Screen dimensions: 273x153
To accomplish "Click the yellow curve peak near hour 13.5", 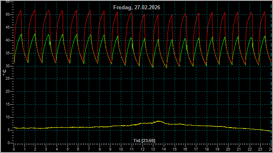I will pyautogui.click(x=159, y=121).
